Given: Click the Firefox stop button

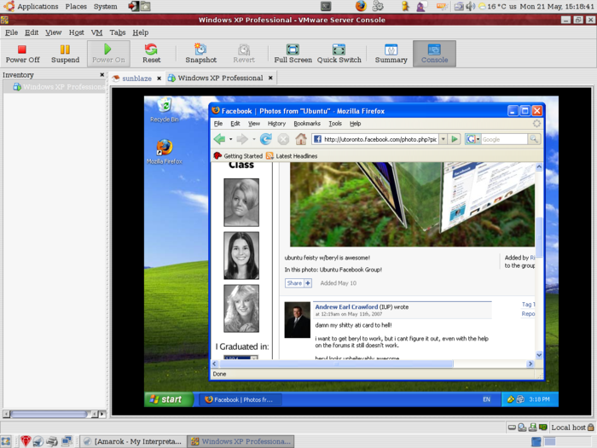Looking at the screenshot, I should pos(283,139).
